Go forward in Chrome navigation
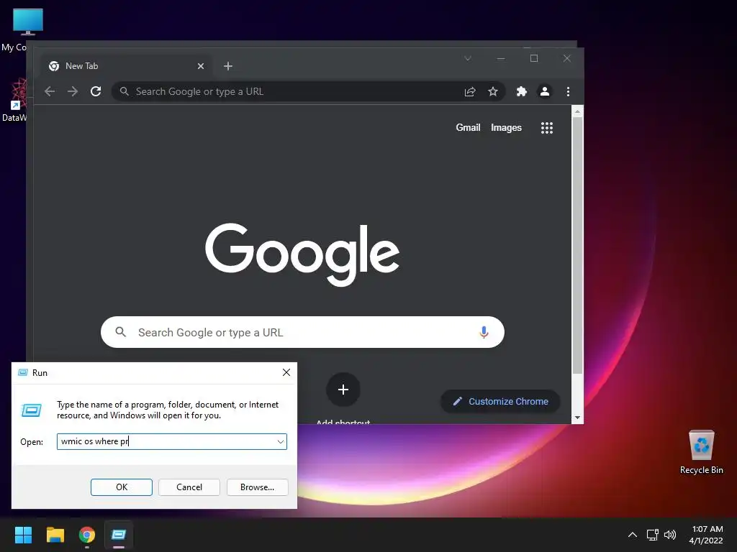The image size is (737, 552). point(73,91)
